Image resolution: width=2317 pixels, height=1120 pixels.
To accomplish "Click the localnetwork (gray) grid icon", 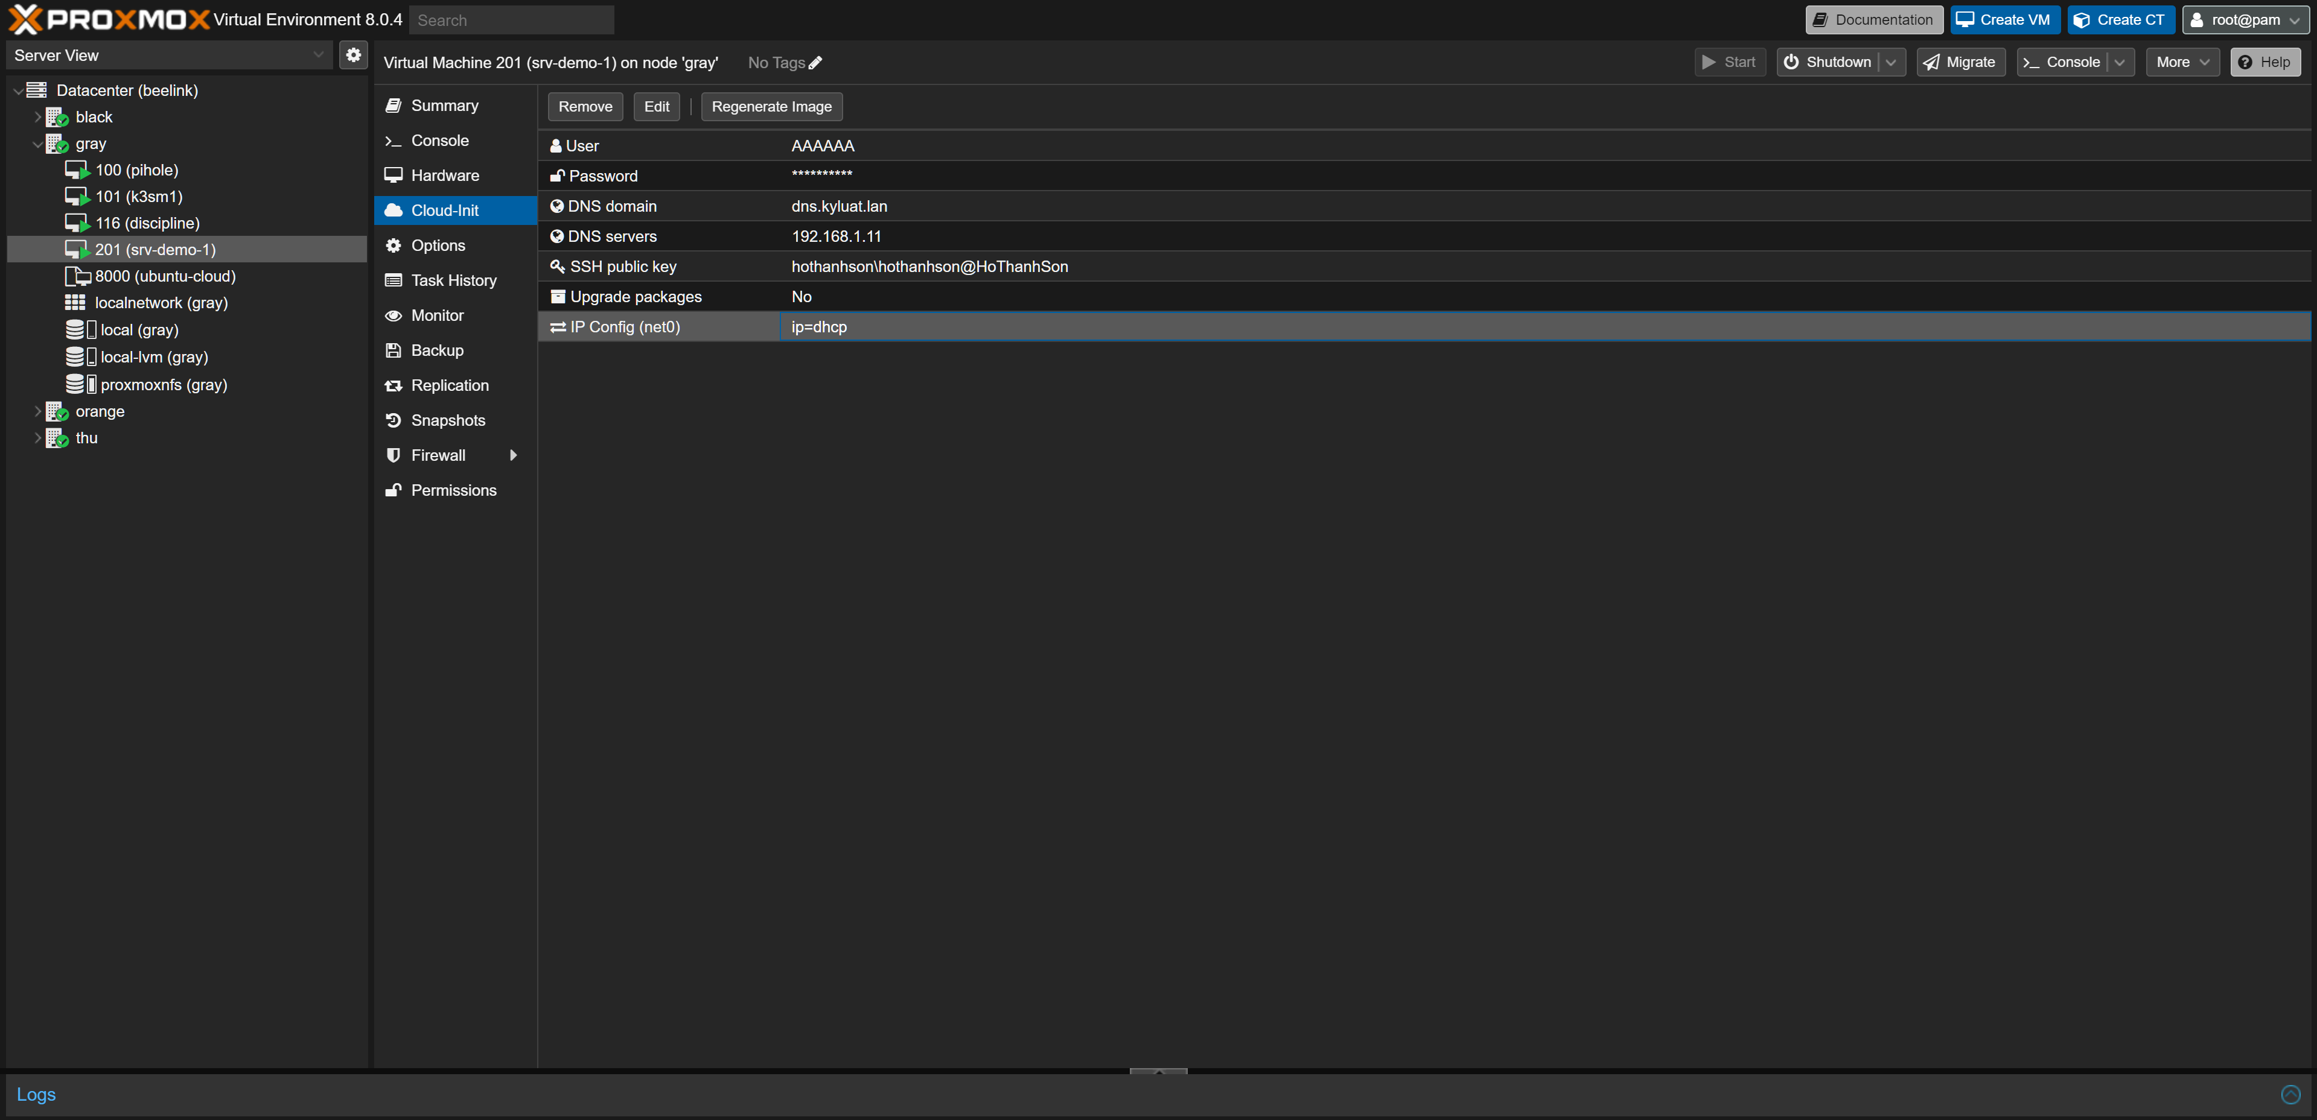I will 75,303.
